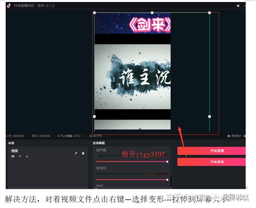This screenshot has height=208, width=256.
Task: Adjust the 扬声器 volume slider knob
Action: [167, 162]
